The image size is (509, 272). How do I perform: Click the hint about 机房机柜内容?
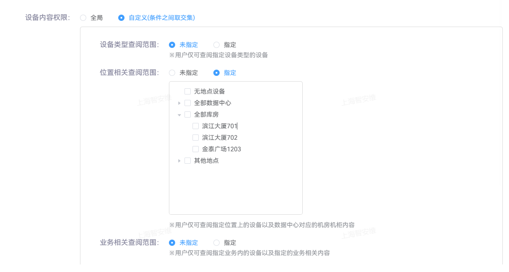tap(262, 225)
